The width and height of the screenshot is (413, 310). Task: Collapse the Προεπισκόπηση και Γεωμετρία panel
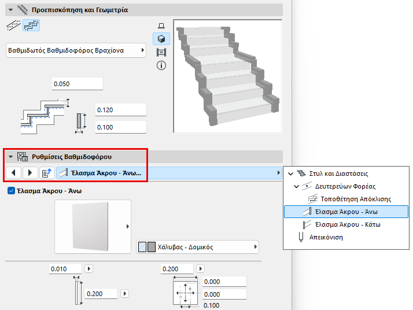coord(10,10)
